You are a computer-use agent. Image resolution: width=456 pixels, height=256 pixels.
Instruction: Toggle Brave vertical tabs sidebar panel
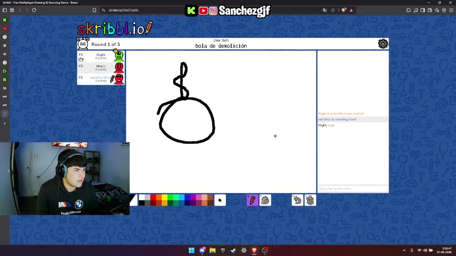(x=5, y=10)
